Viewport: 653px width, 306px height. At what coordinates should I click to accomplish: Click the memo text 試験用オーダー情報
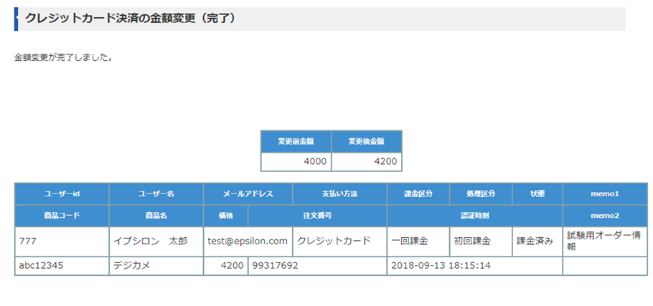coord(603,241)
